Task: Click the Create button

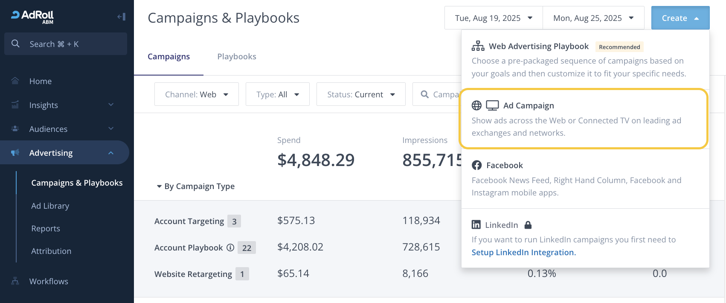Action: (680, 18)
